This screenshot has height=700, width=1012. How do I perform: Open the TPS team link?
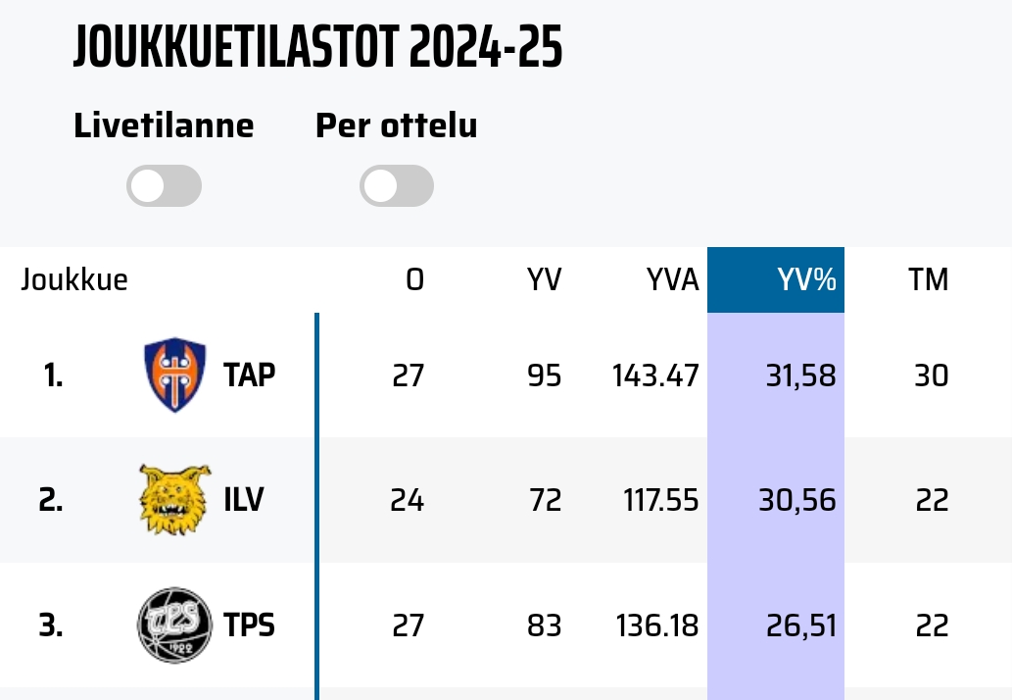(249, 625)
